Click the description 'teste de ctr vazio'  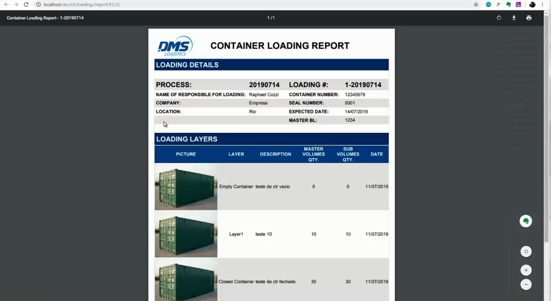point(273,186)
